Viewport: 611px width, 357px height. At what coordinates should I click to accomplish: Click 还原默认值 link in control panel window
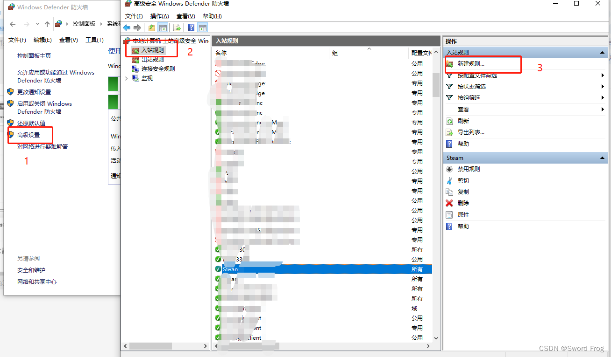point(31,123)
